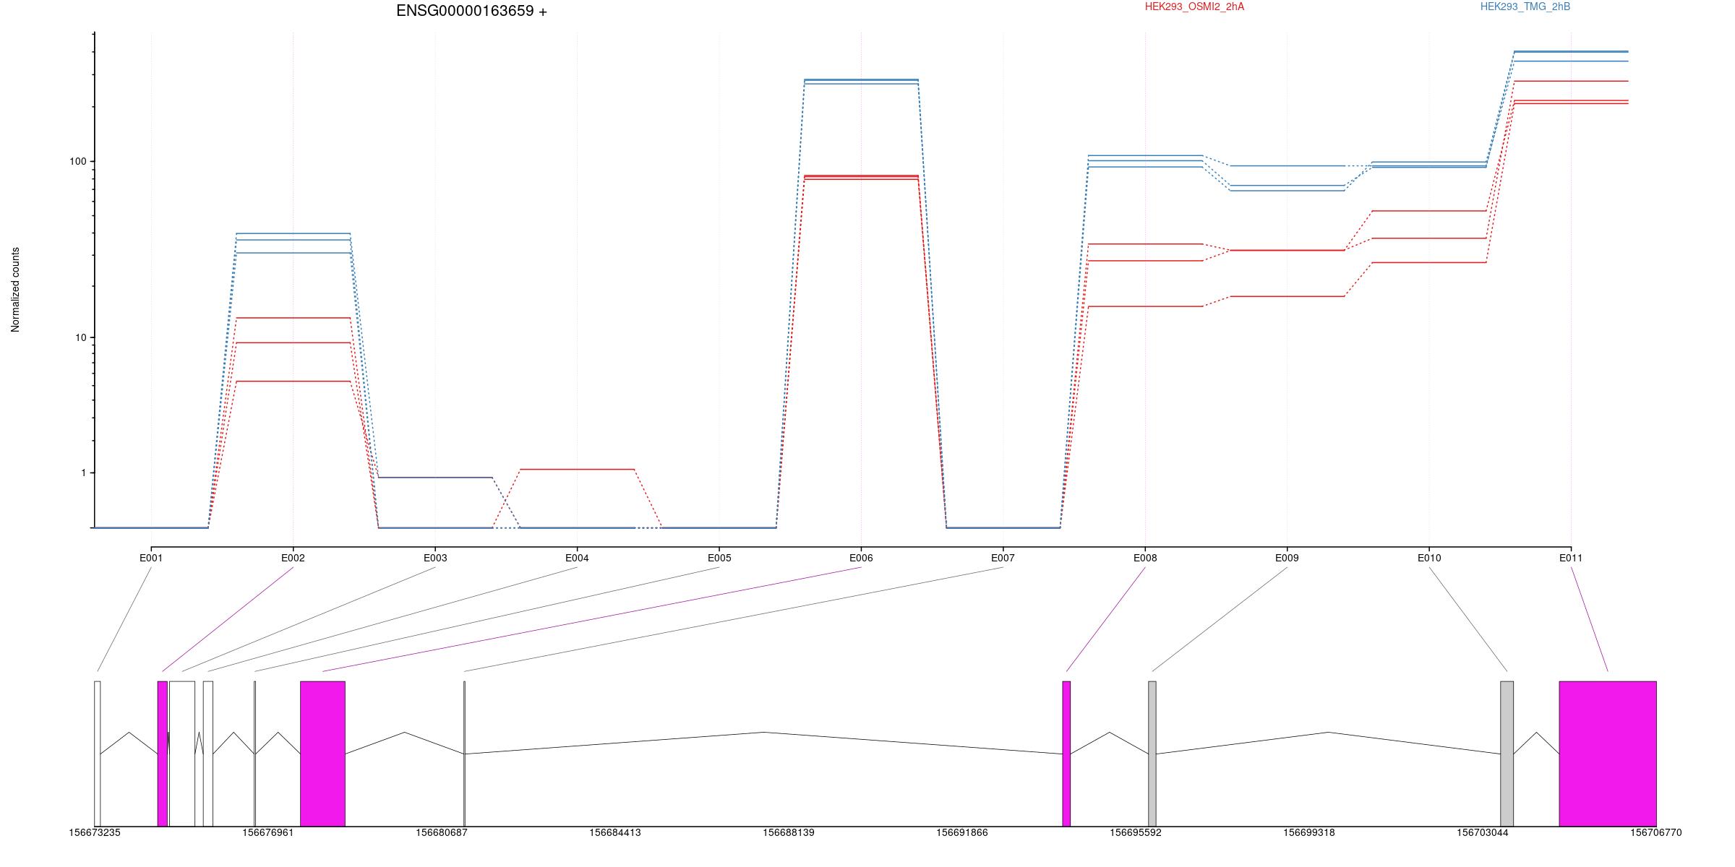Select the wide magenta E006 exon box
Viewport: 1735px width, 867px height.
click(x=322, y=754)
